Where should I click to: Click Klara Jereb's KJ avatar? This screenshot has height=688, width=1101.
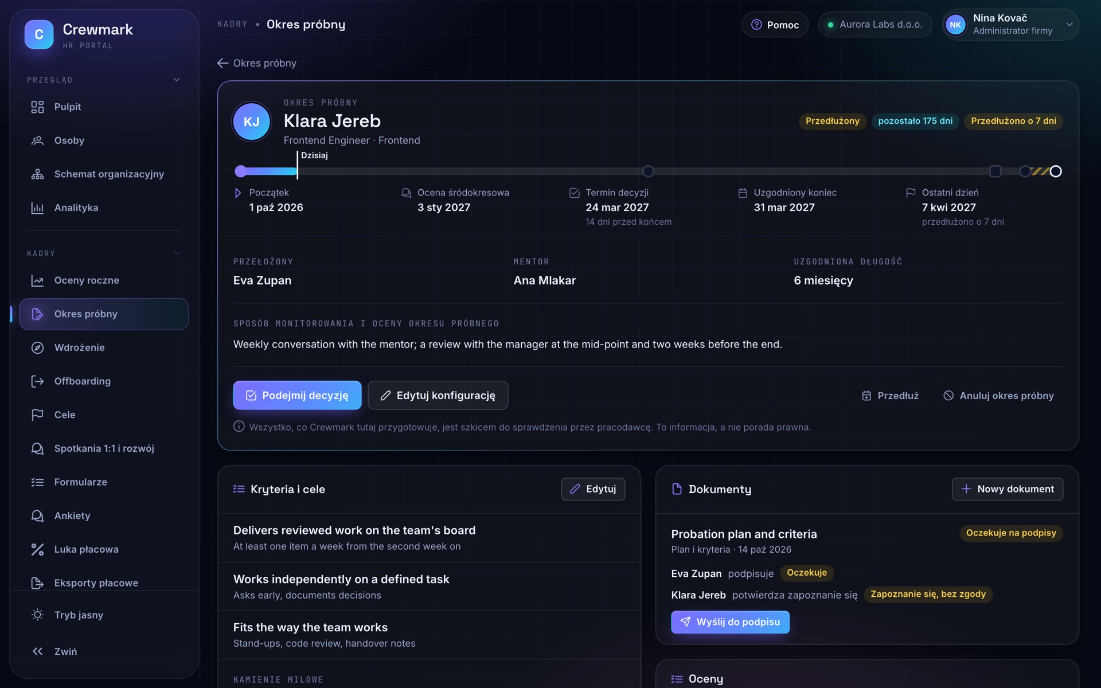[251, 122]
